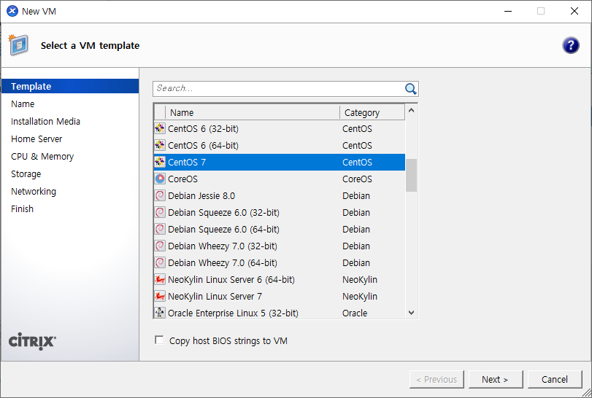The height and width of the screenshot is (398, 592).
Task: Select "Debian Wheezy 7.0 (64-bit)" template name
Action: (x=223, y=262)
